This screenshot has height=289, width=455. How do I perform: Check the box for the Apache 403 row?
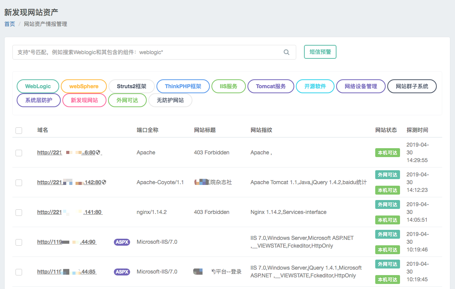pos(19,153)
